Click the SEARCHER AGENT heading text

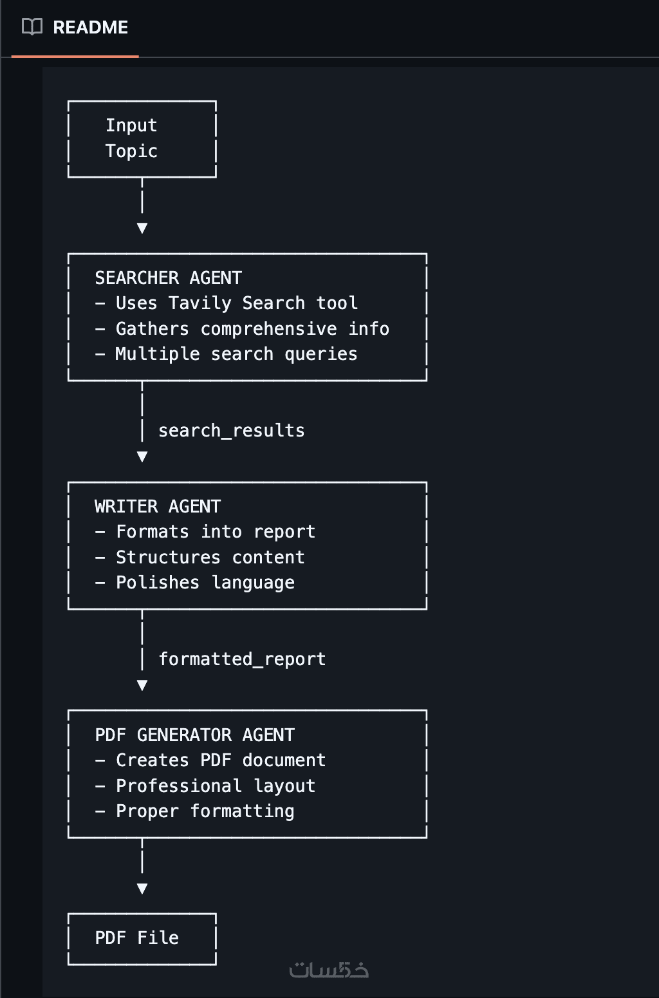tap(168, 278)
